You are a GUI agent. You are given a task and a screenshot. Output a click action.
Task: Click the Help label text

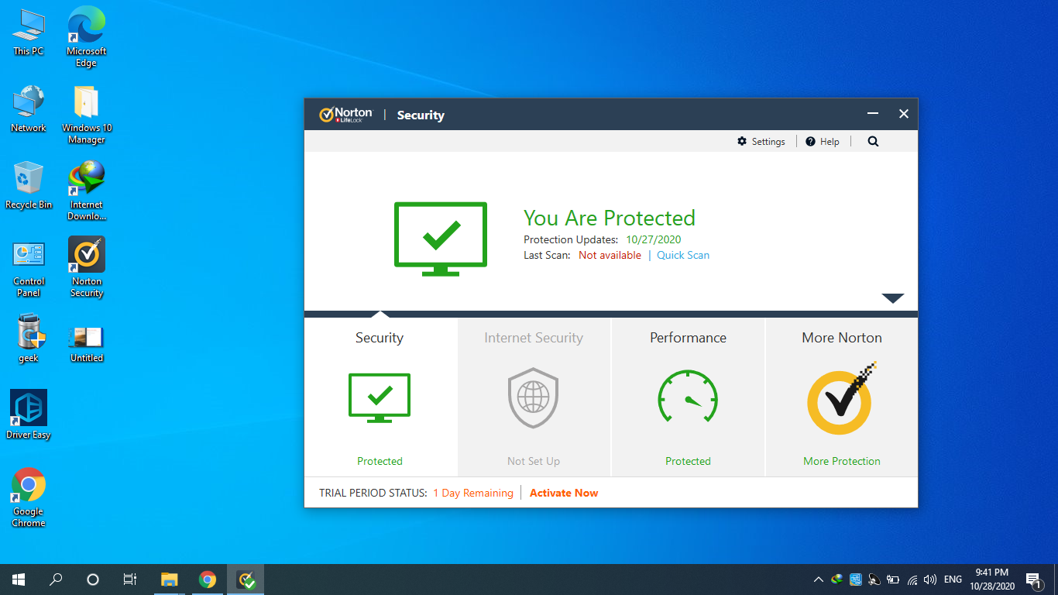pos(830,142)
